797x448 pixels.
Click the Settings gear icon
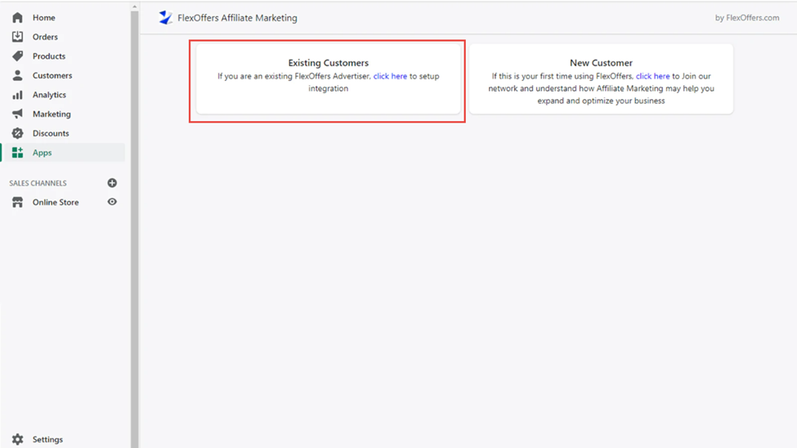click(17, 439)
